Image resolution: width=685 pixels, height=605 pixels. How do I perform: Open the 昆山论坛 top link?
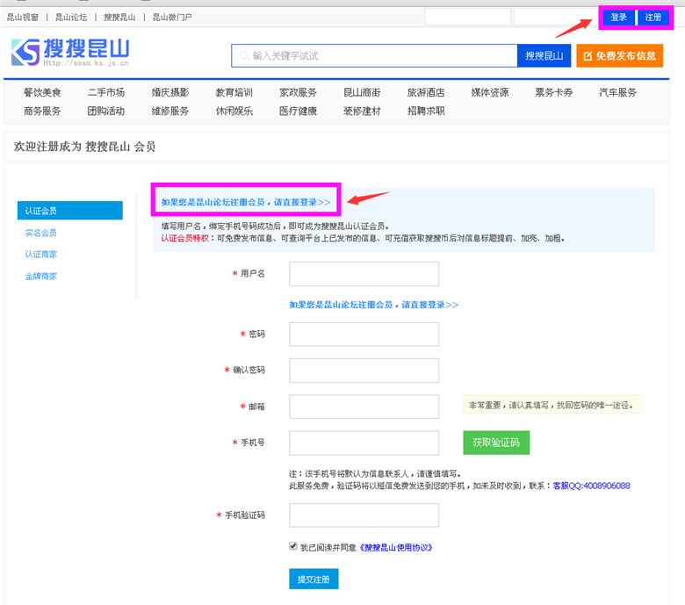71,17
